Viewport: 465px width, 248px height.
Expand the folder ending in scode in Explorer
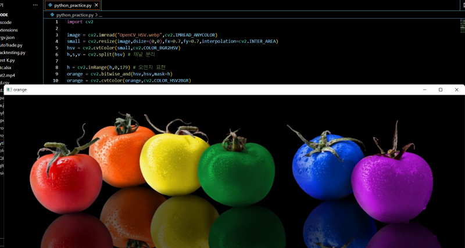pos(6,22)
